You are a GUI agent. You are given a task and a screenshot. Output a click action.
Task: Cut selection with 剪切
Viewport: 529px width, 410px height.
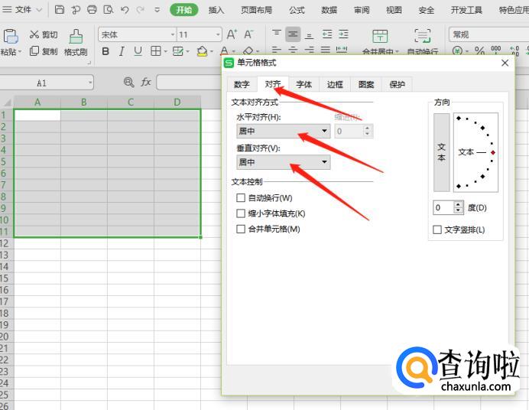pyautogui.click(x=44, y=34)
